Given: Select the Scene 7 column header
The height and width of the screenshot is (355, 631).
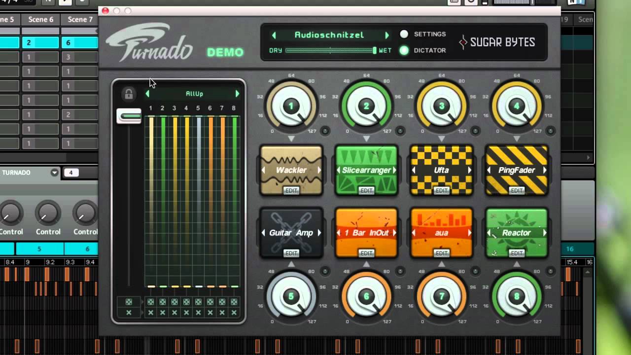Looking at the screenshot, I should point(80,20).
